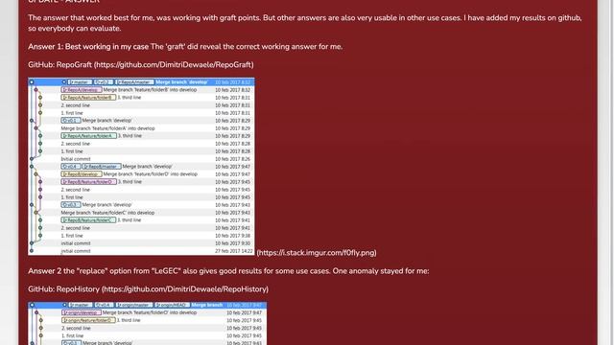Open the GitHub: RepoHistory link

tap(148, 289)
